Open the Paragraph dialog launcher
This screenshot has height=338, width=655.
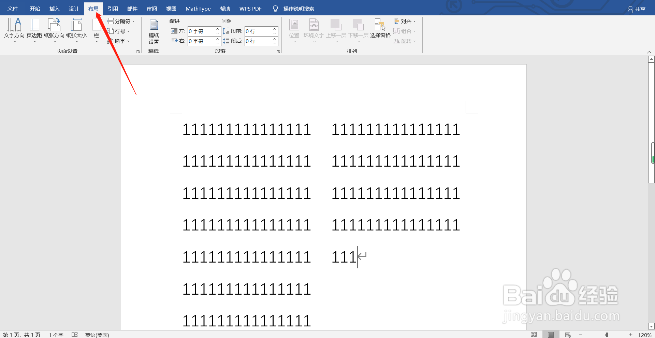[x=278, y=52]
